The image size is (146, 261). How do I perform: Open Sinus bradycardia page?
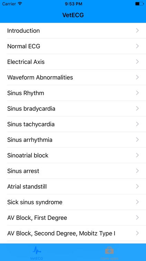(73, 109)
